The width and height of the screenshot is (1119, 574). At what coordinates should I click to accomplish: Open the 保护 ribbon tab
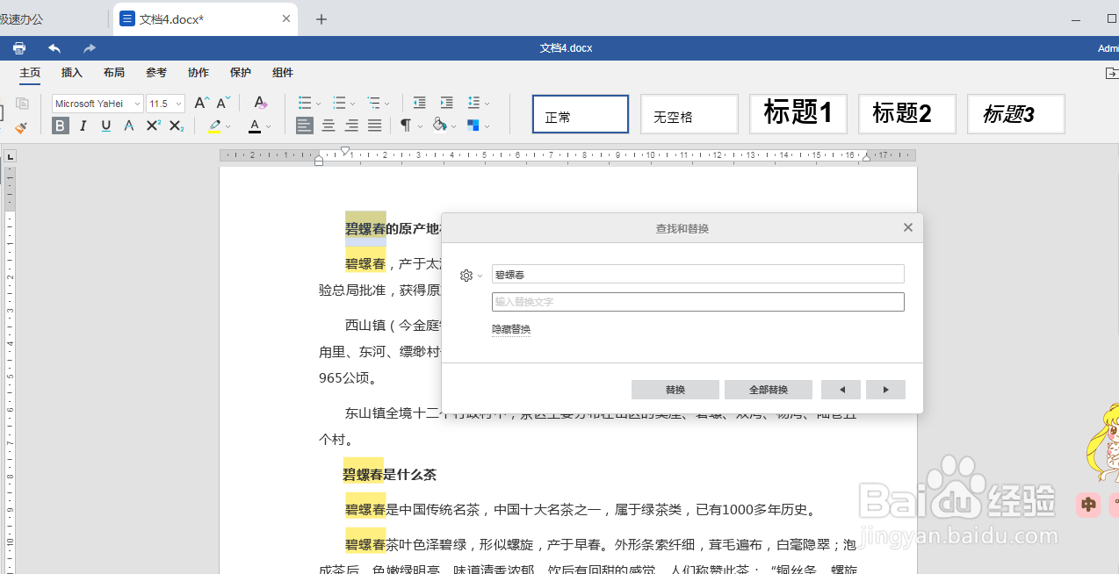[240, 73]
